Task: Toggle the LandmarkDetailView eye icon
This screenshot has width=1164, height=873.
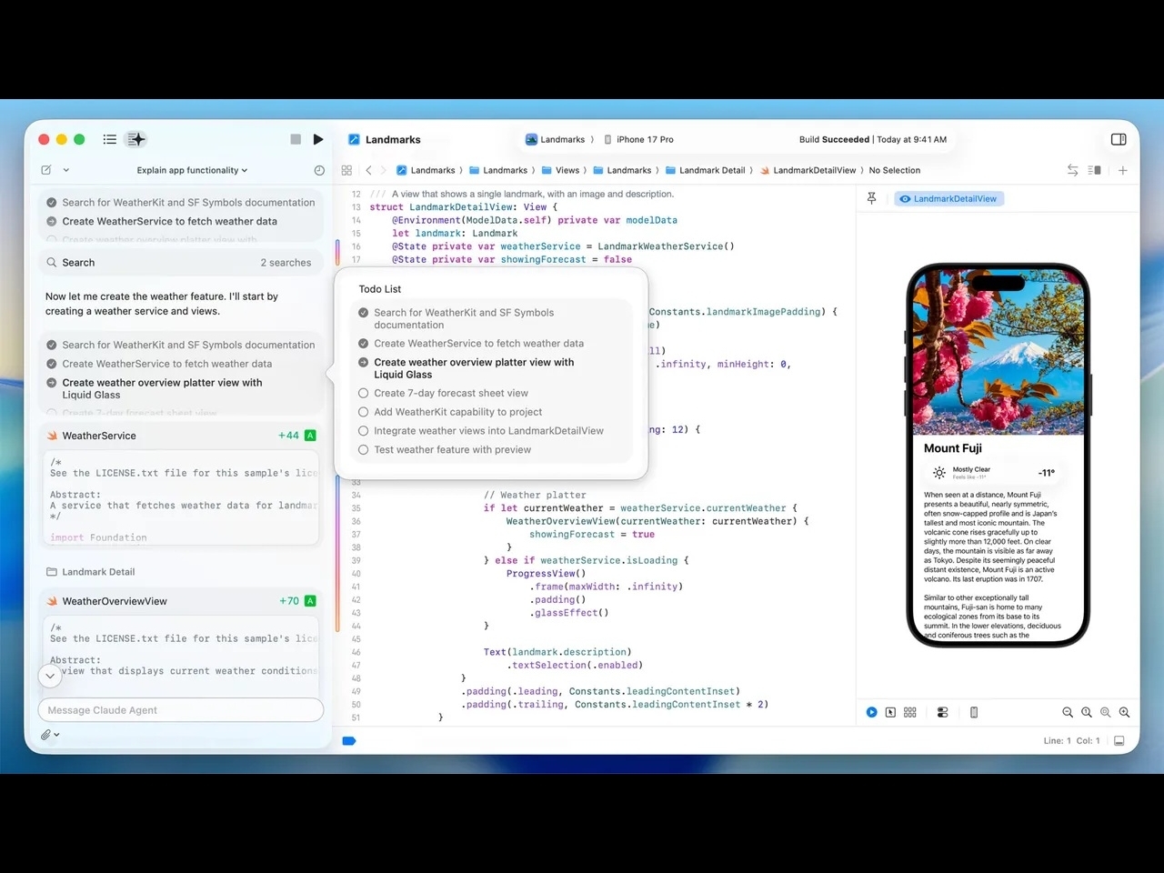Action: (x=905, y=198)
